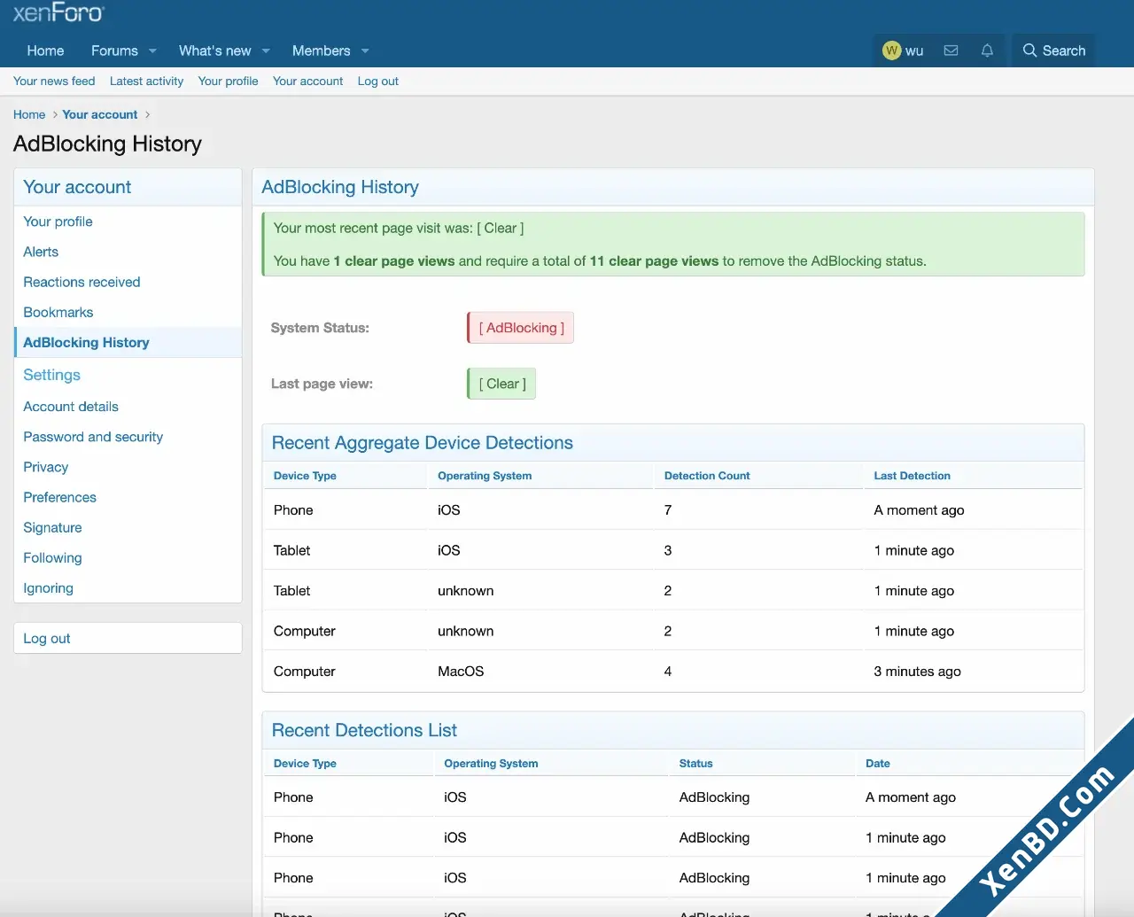Viewport: 1134px width, 917px height.
Task: Click the Recent Aggregate Device Detections heading
Action: coord(422,443)
